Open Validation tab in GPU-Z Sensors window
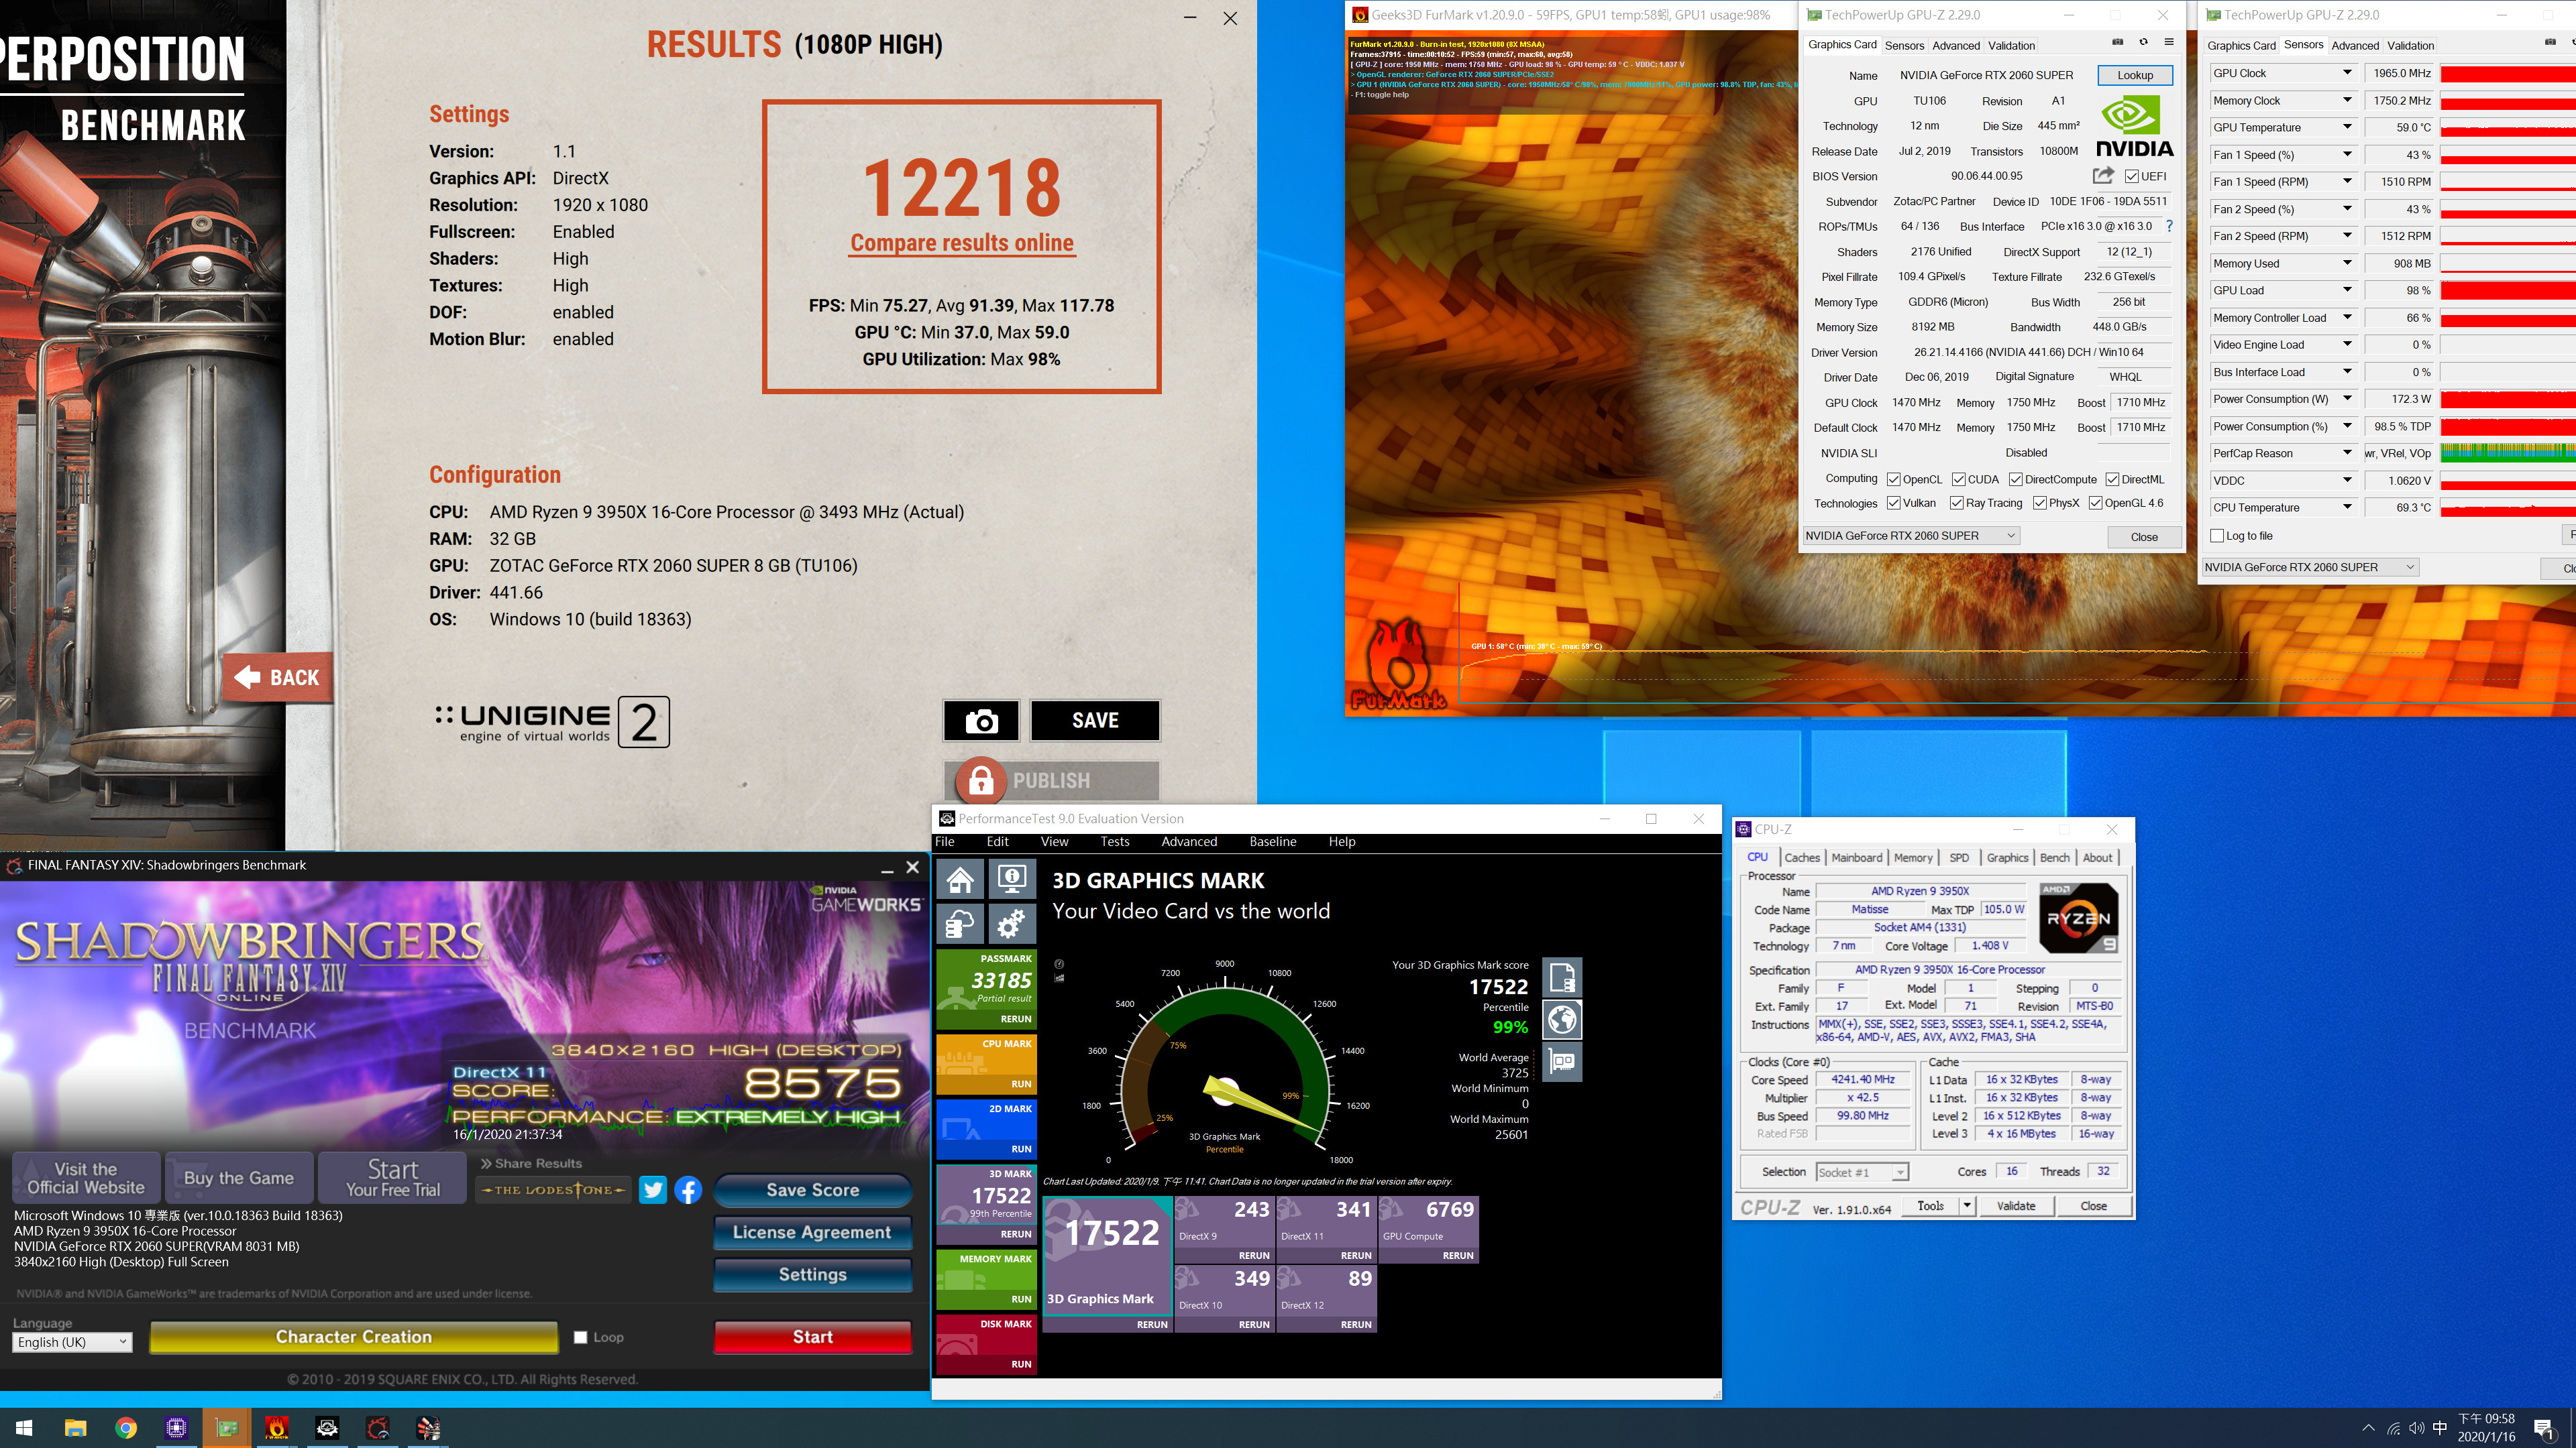 point(2410,45)
